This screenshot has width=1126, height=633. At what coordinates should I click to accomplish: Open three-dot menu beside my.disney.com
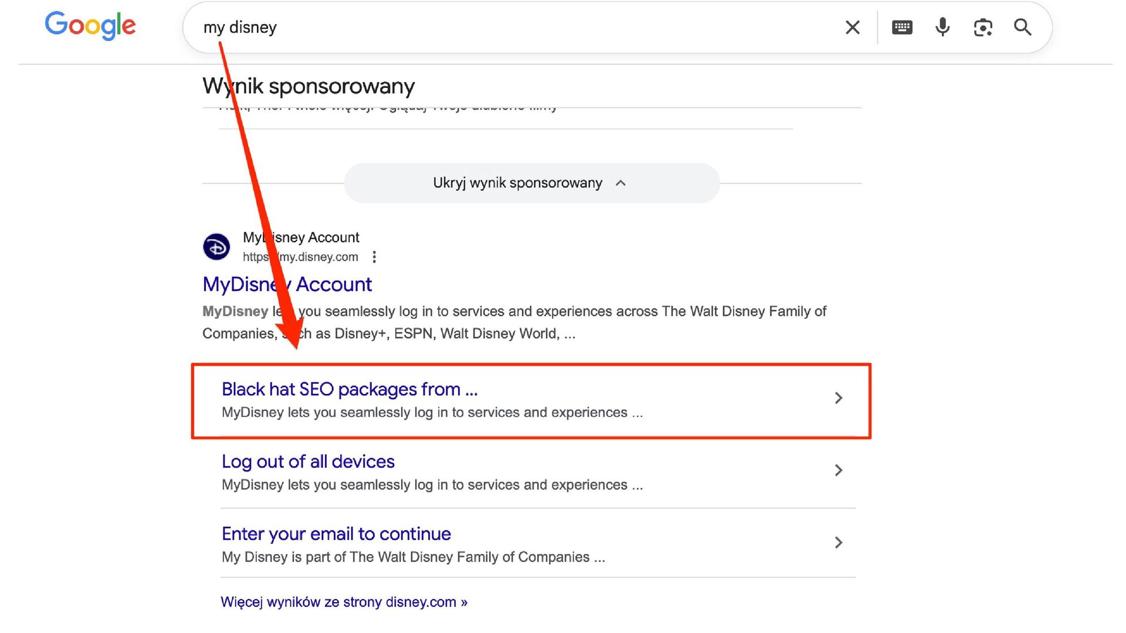tap(374, 257)
